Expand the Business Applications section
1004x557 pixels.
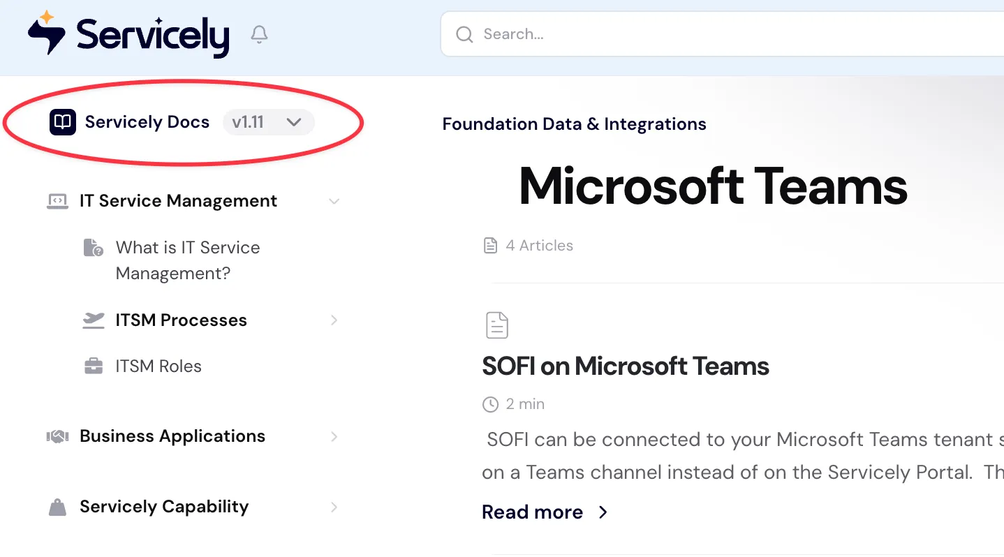(x=334, y=436)
